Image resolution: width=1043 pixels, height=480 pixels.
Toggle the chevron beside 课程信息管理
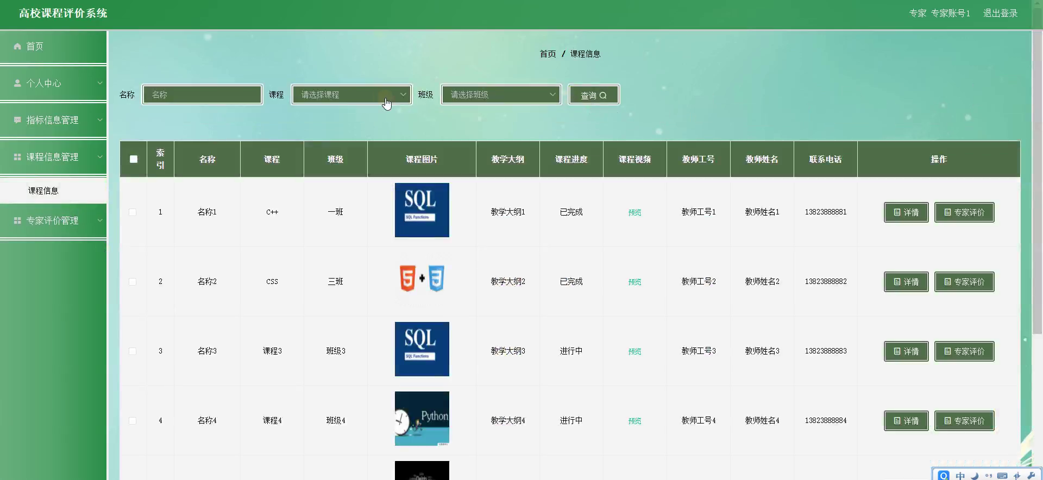point(100,157)
